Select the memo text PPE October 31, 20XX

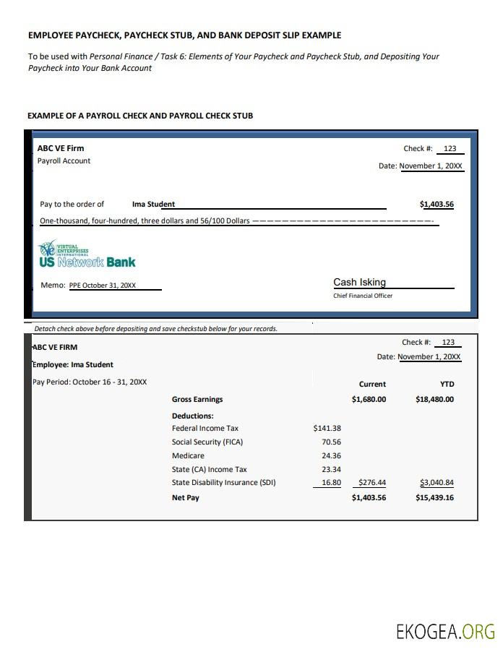(102, 286)
